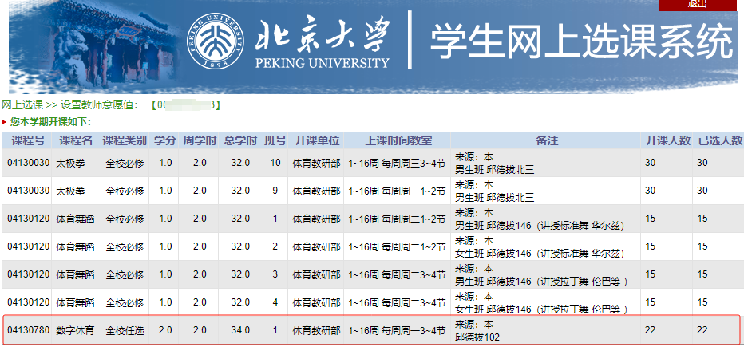The image size is (744, 347).
Task: Select course number 04130780 in the table
Action: coord(28,330)
